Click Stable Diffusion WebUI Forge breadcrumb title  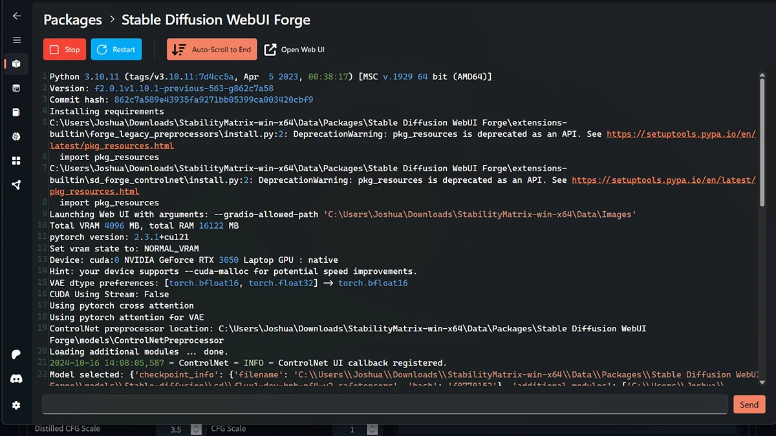pos(216,20)
